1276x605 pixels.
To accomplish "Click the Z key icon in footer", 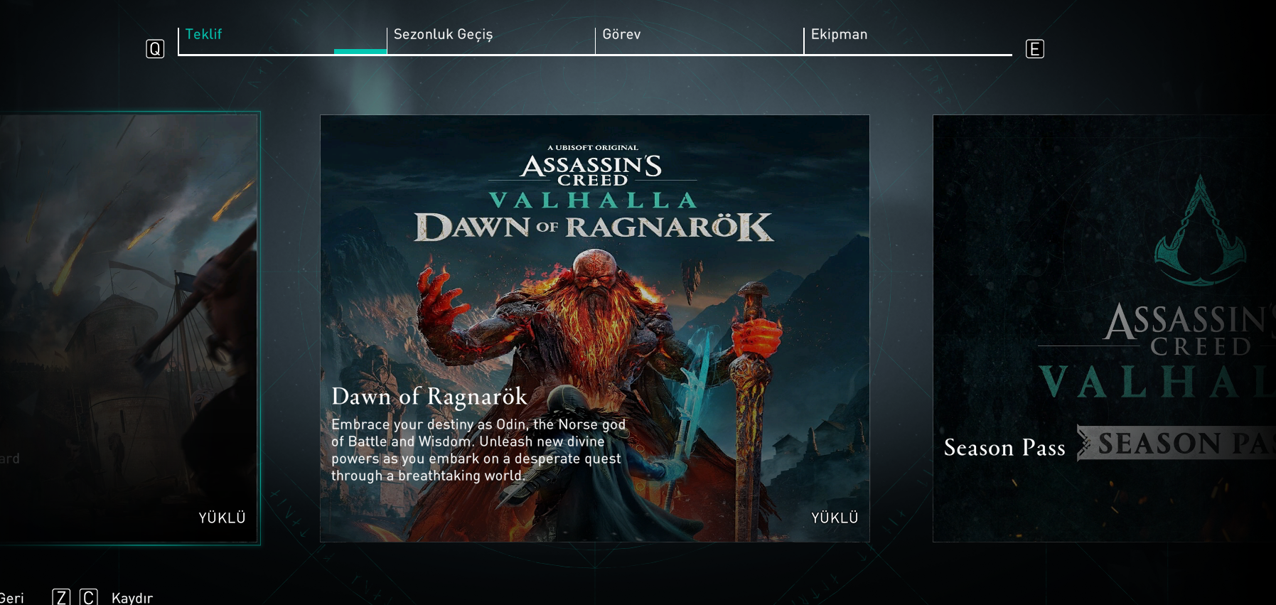I will coord(61,597).
